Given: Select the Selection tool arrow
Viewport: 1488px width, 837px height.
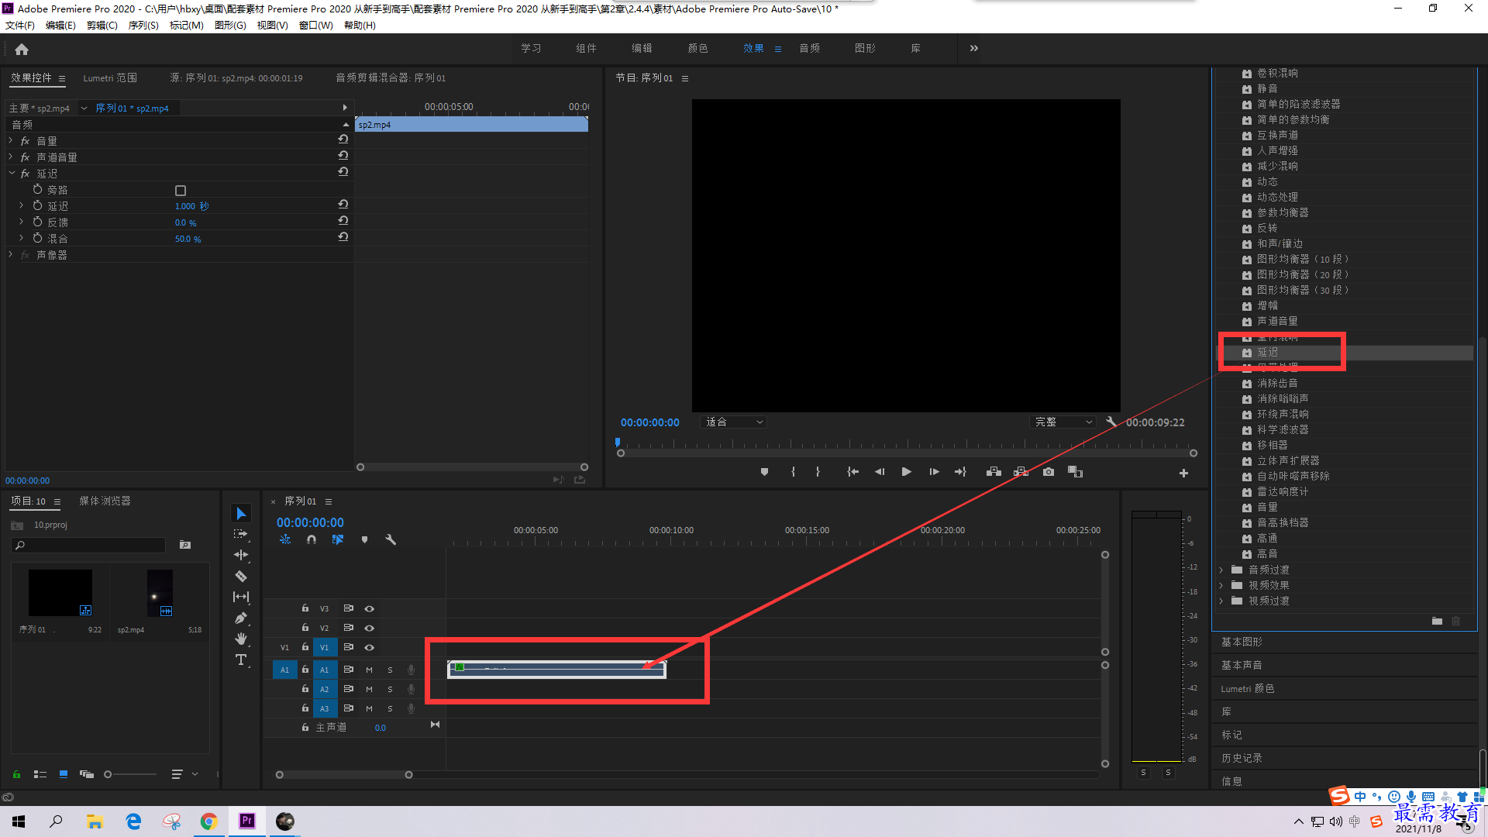Looking at the screenshot, I should coord(241,514).
